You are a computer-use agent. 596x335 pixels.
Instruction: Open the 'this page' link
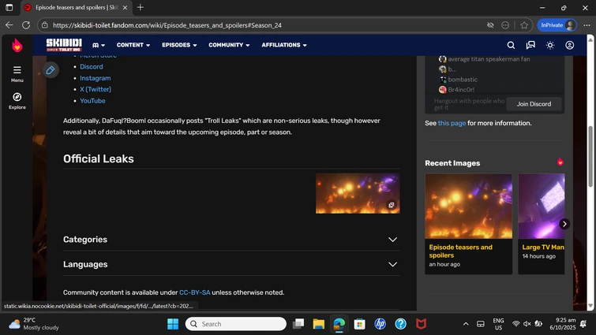(x=452, y=123)
